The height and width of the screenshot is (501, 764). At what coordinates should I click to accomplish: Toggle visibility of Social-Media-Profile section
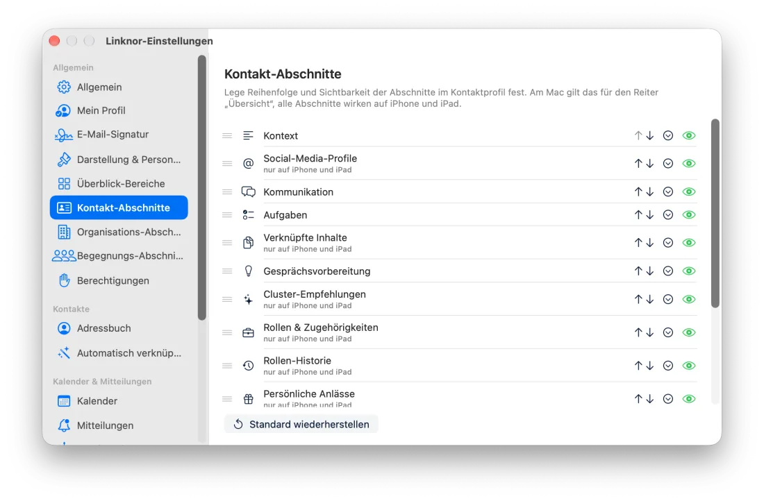pos(689,164)
